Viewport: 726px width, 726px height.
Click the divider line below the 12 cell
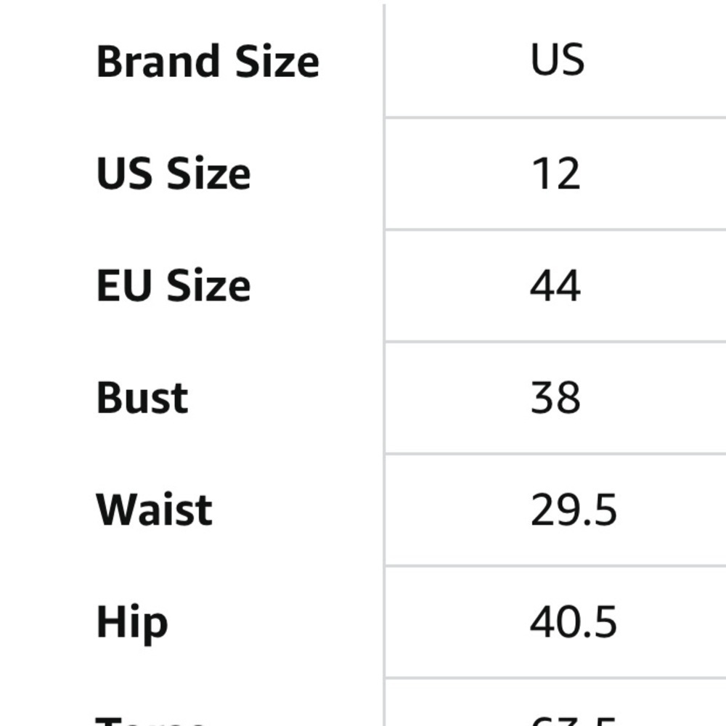point(555,229)
